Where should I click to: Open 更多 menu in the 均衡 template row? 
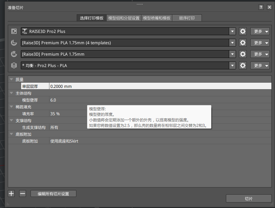coord(260,65)
